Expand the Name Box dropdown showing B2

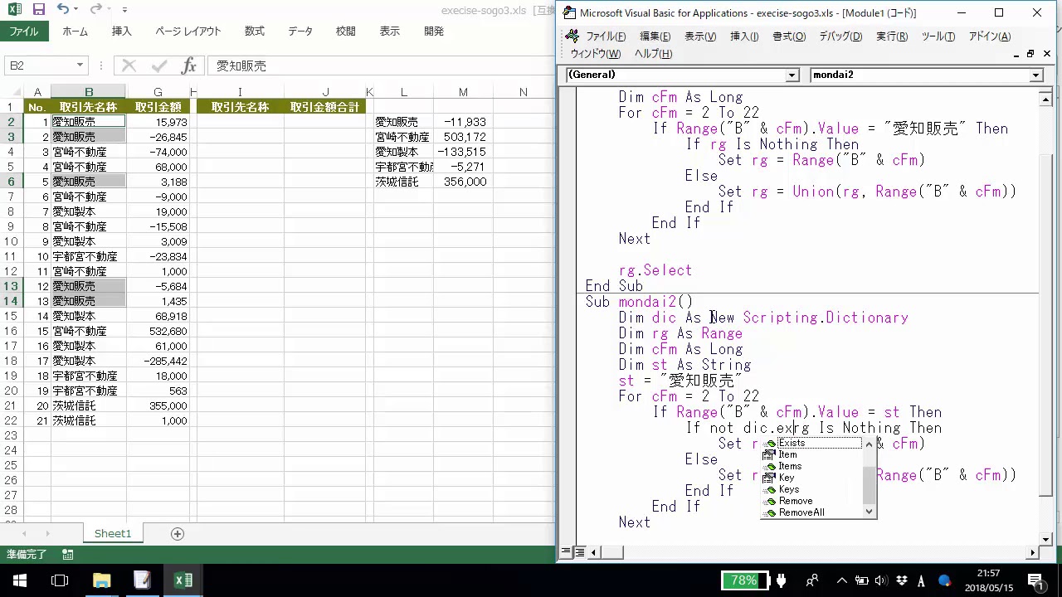coord(80,66)
